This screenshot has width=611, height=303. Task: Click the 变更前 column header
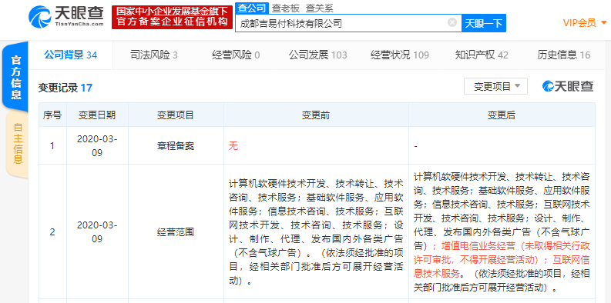316,115
